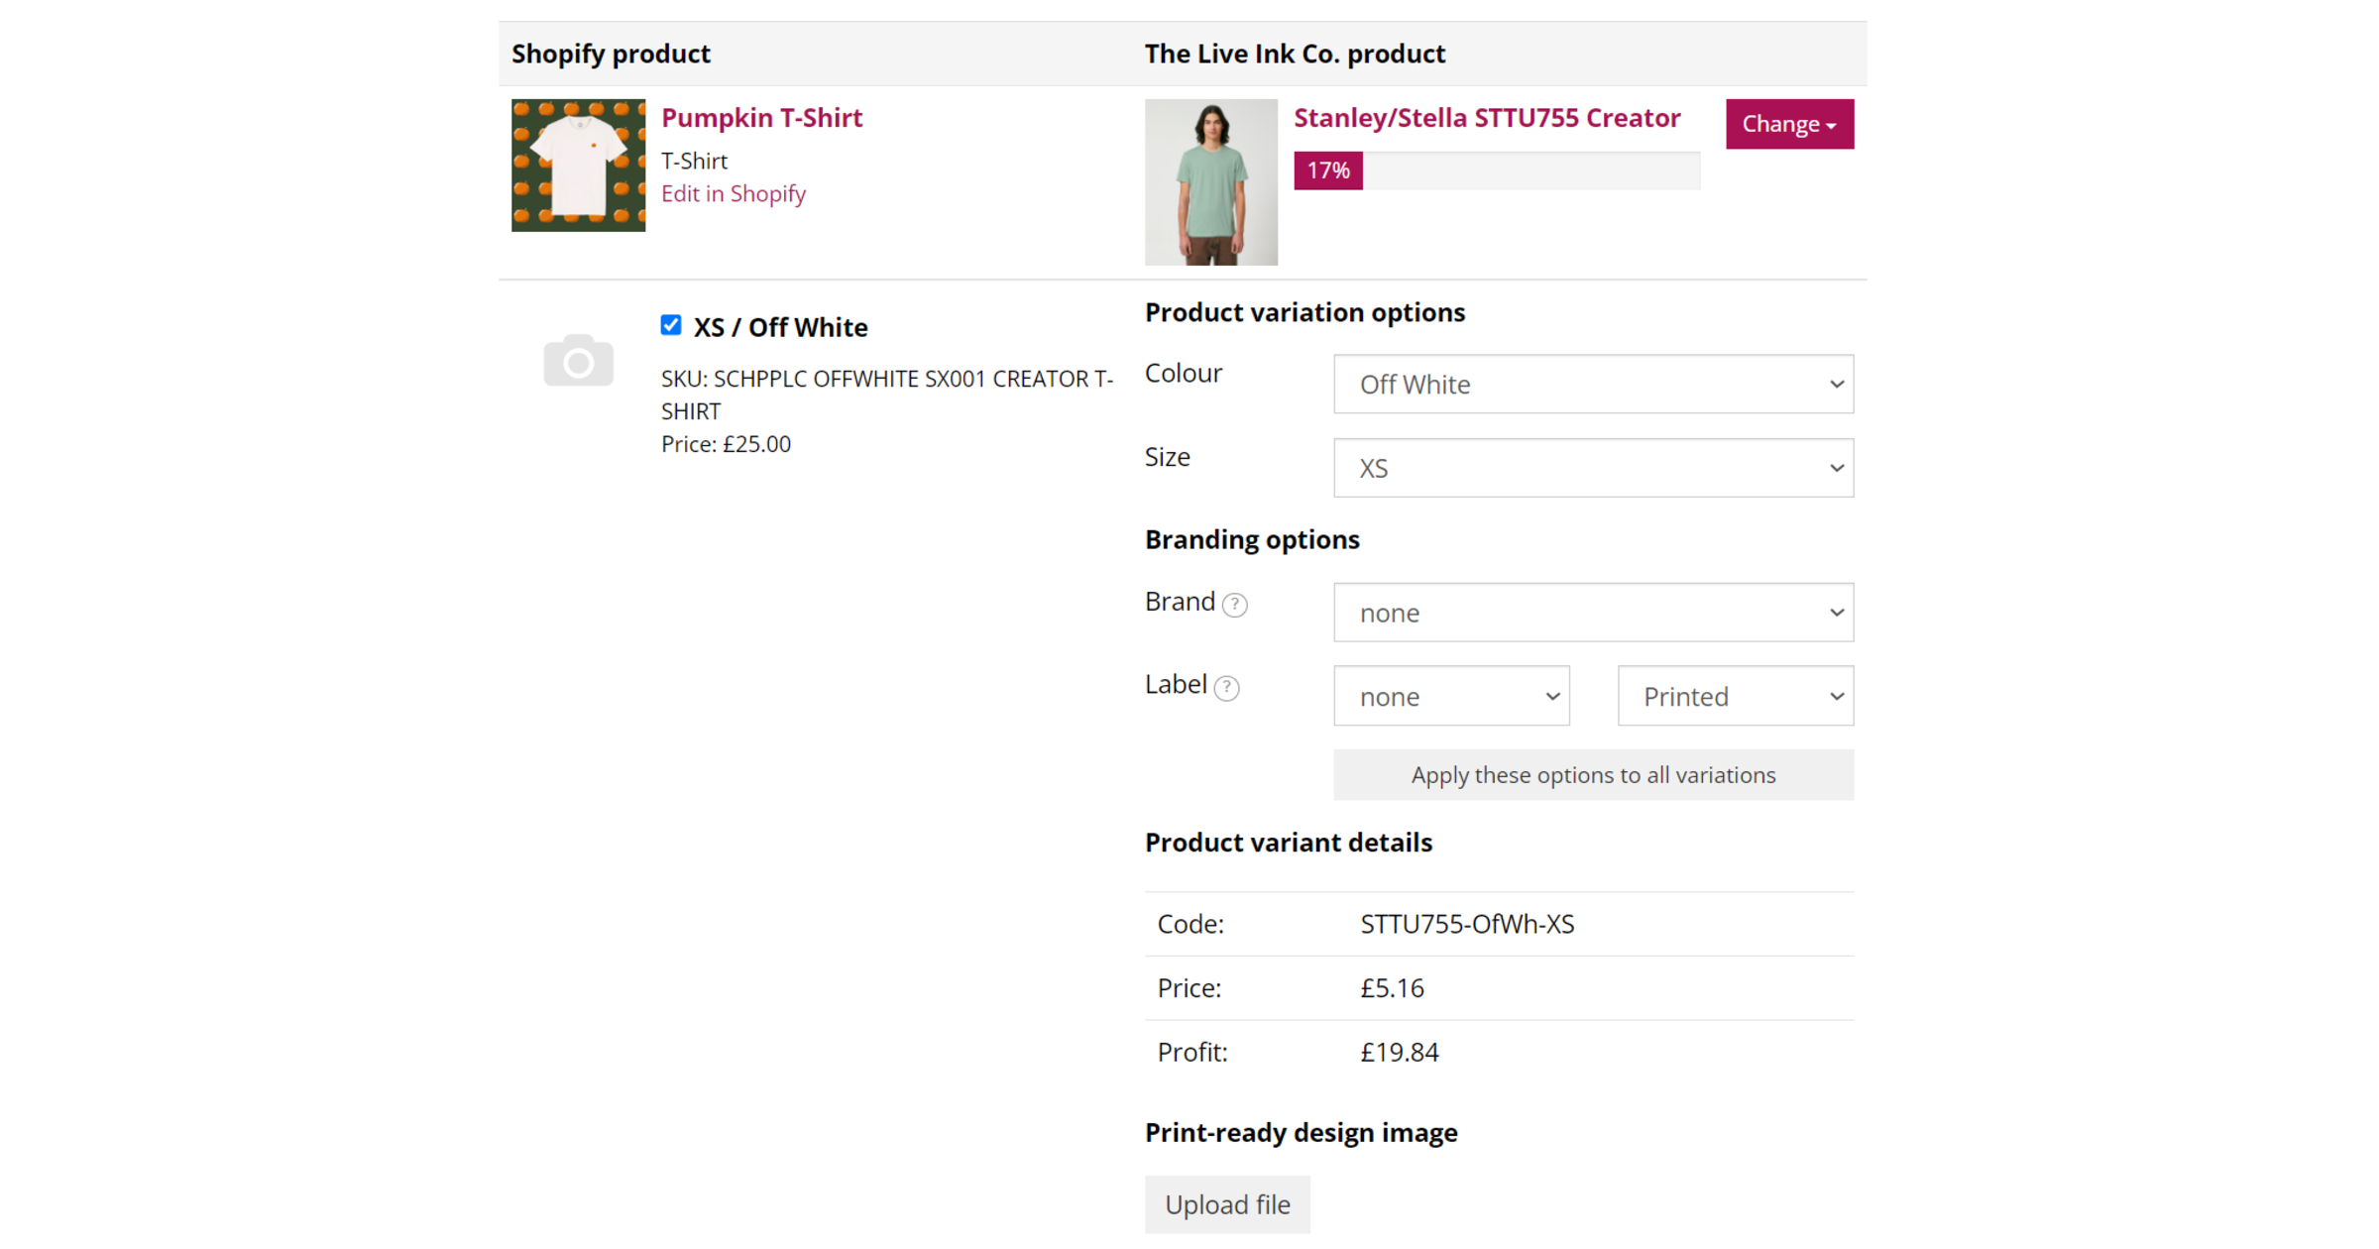
Task: Click the Change button's dropdown caret
Action: pos(1831,125)
